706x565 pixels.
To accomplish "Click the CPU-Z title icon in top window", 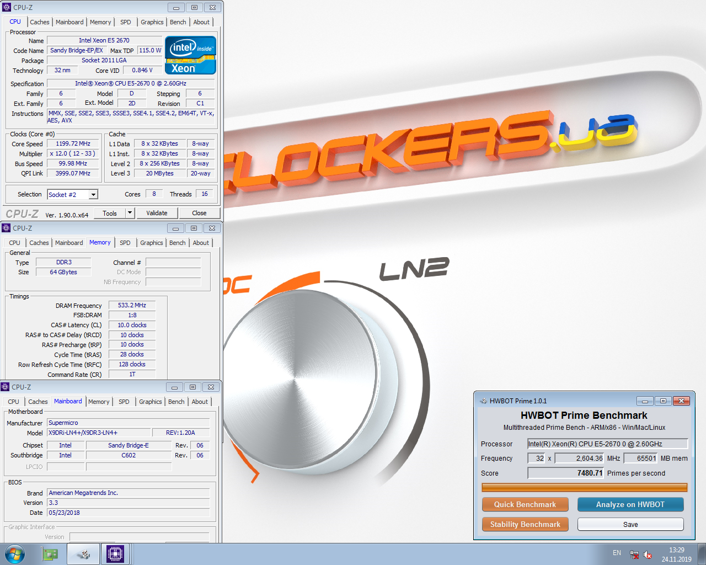I will pyautogui.click(x=7, y=7).
